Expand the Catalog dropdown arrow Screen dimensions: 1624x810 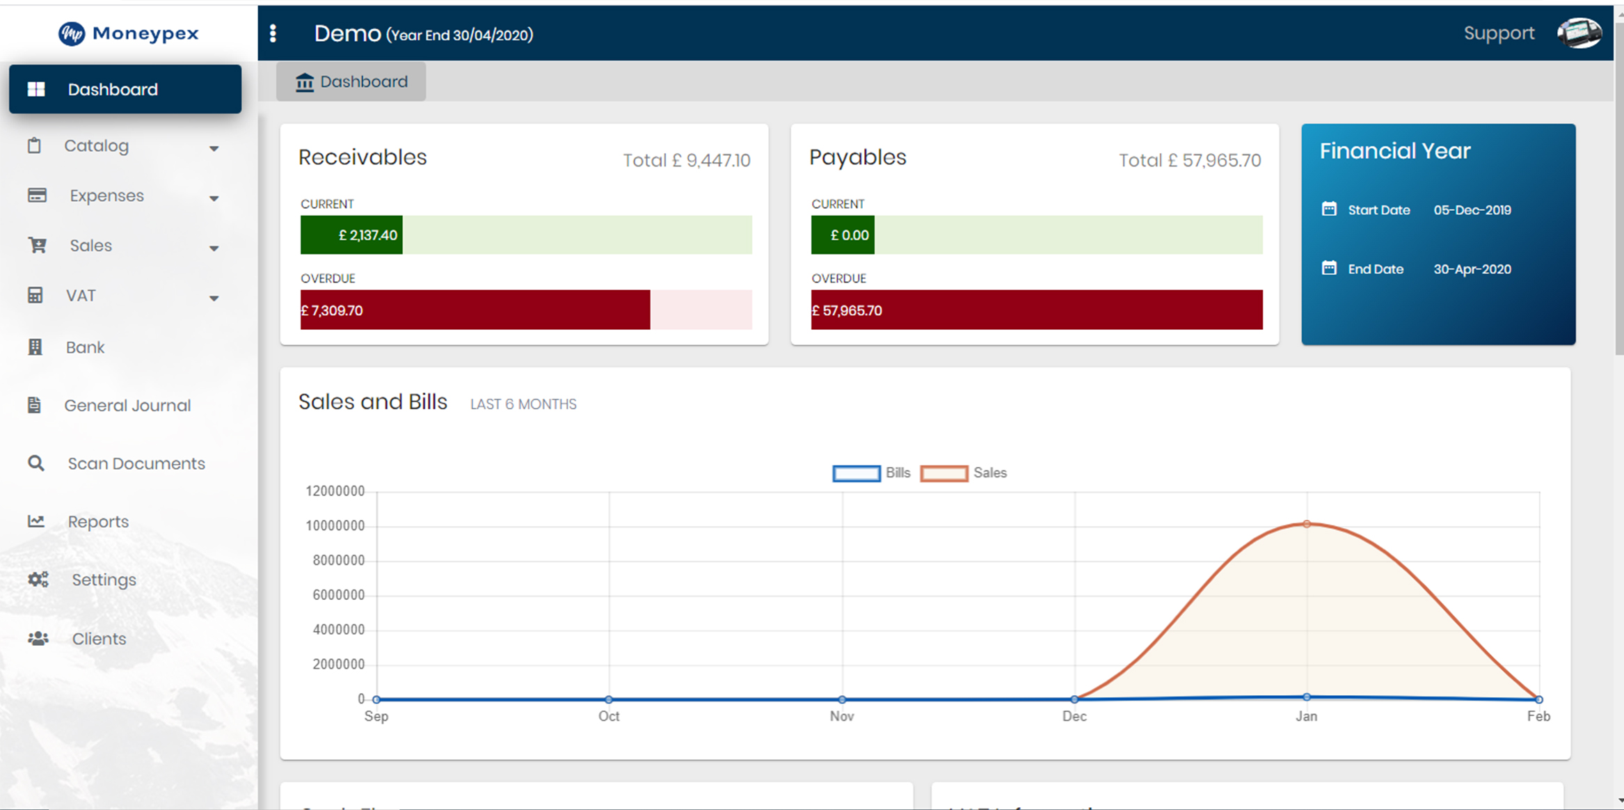(214, 149)
